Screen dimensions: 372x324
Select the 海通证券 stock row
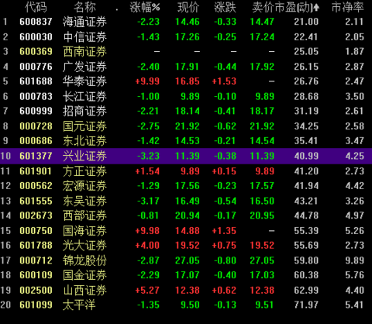pyautogui.click(x=186, y=22)
